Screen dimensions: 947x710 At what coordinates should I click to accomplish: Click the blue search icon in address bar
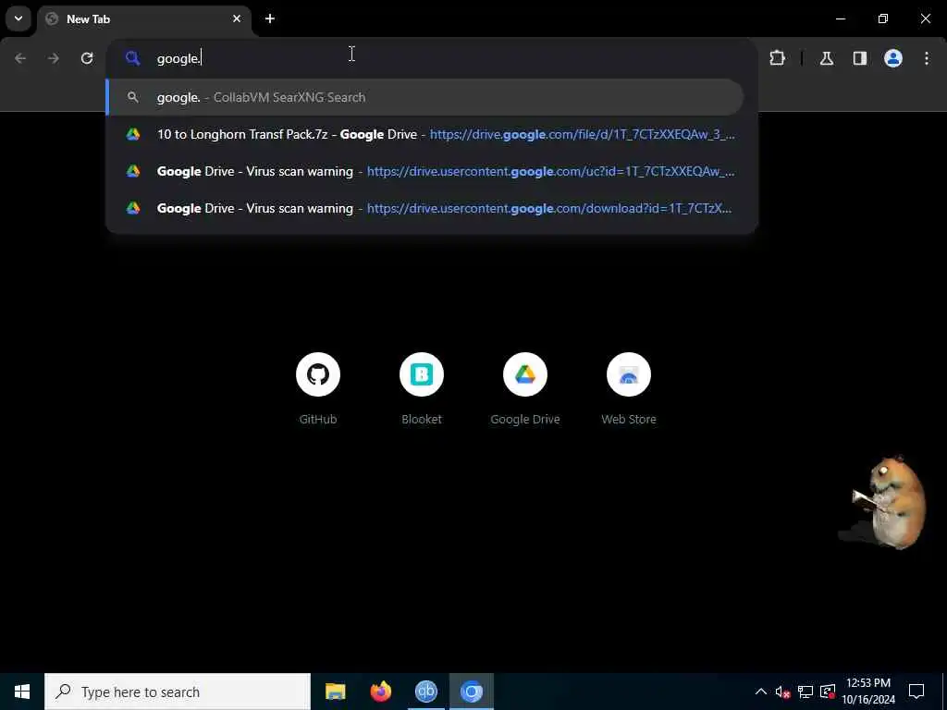click(132, 58)
